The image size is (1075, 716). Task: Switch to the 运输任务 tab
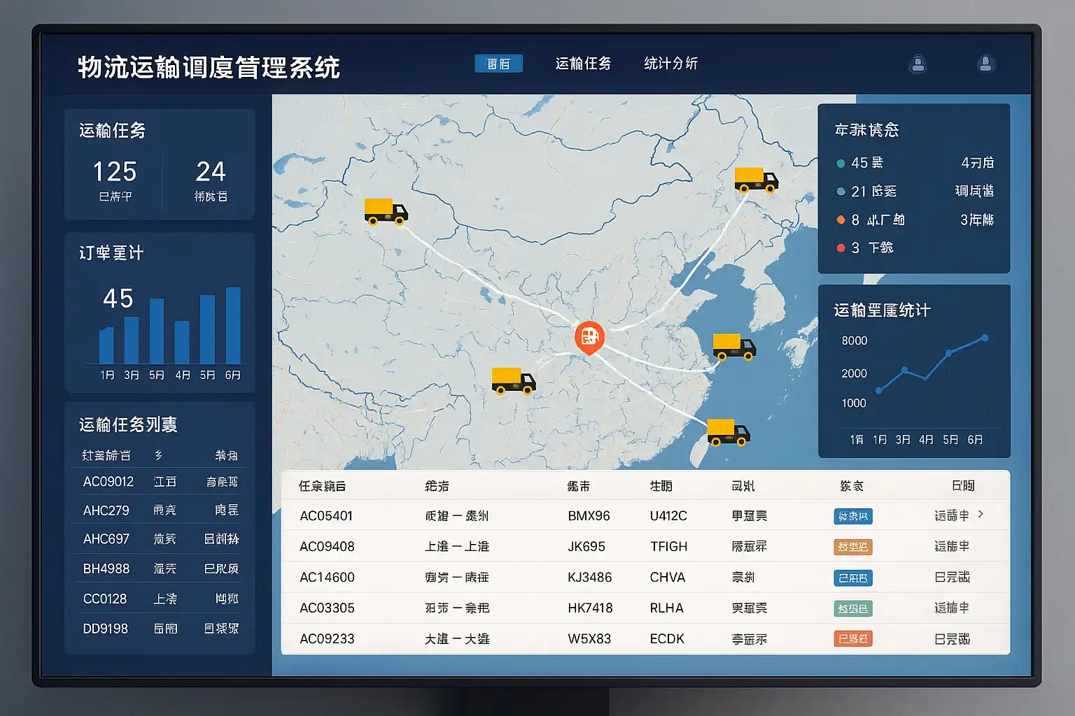click(x=583, y=64)
